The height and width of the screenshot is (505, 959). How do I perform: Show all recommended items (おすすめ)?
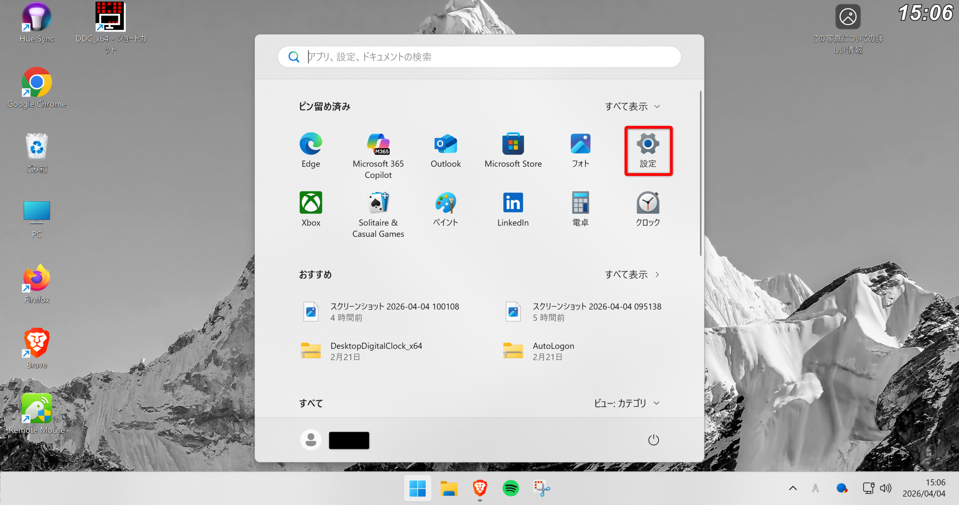point(632,275)
